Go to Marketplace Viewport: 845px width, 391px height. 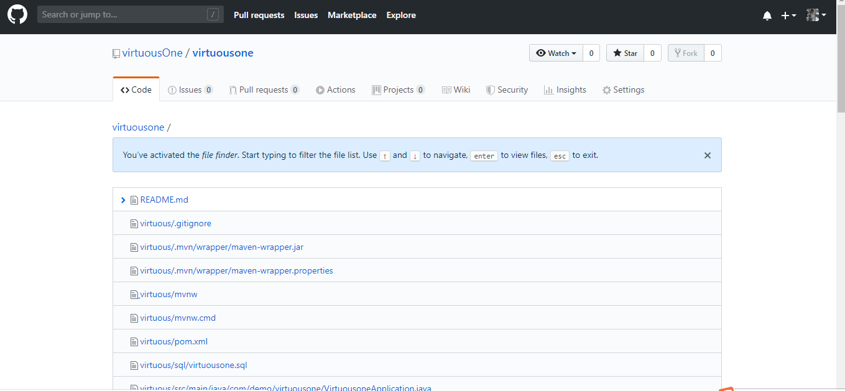coord(352,15)
